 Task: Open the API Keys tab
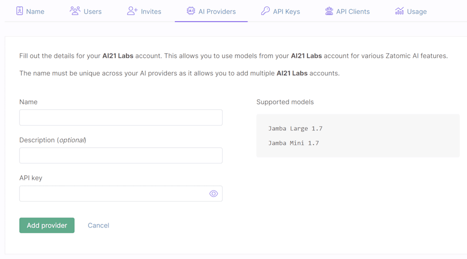pos(281,11)
